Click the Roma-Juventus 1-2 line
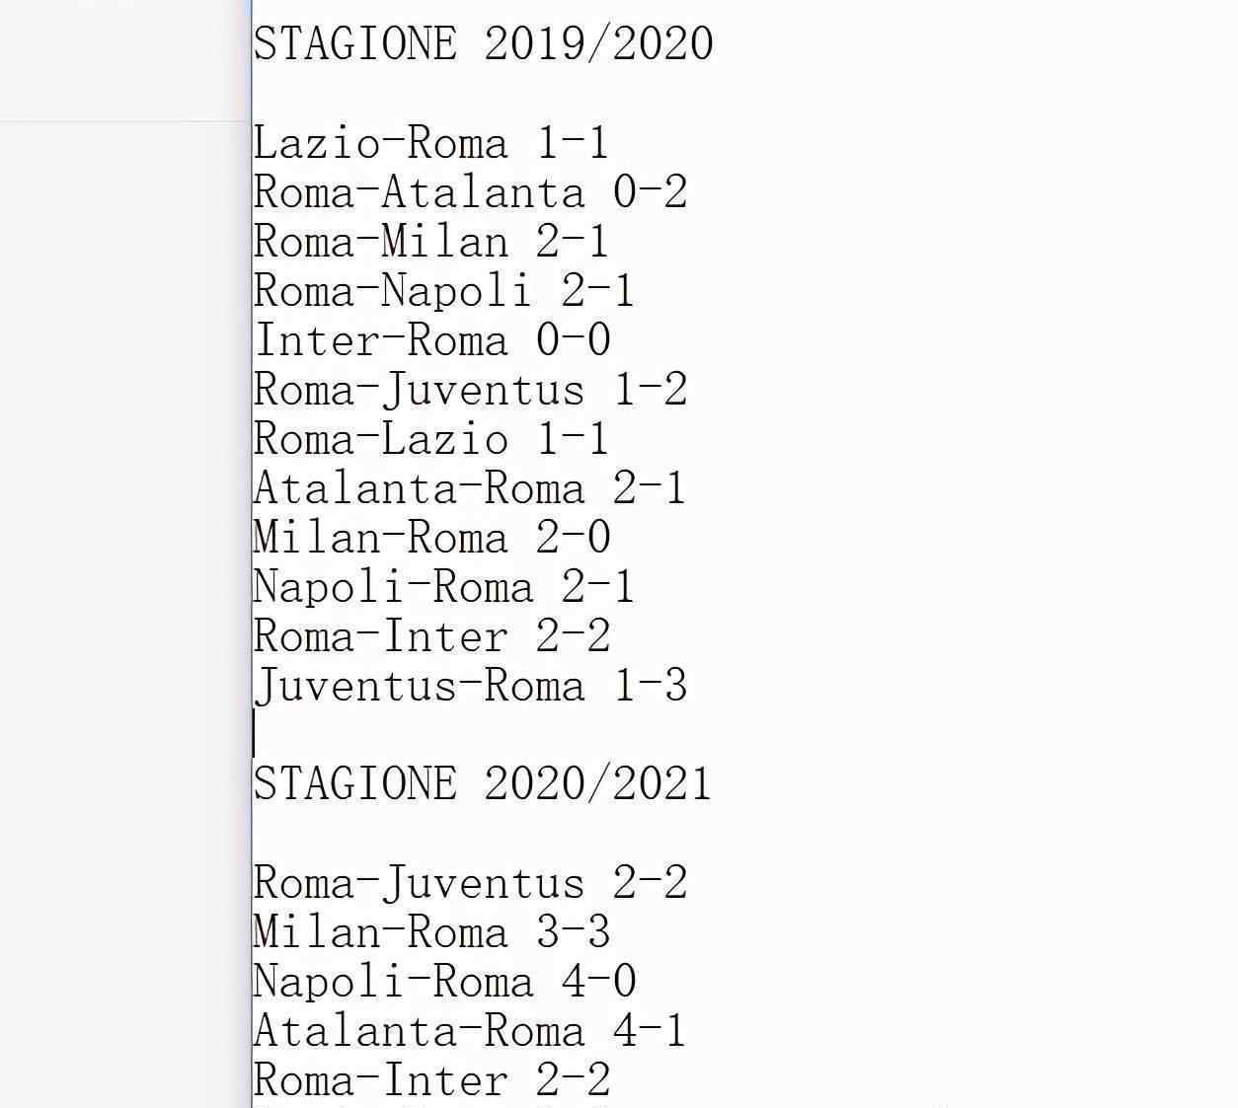Screen dimensions: 1238x1108 pyautogui.click(x=470, y=390)
